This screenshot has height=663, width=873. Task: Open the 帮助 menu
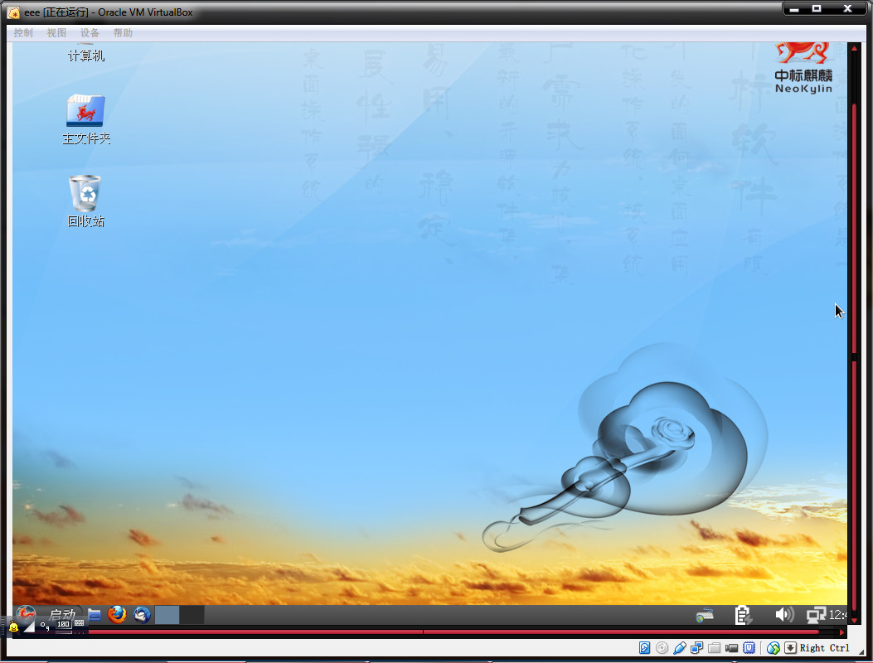(123, 33)
